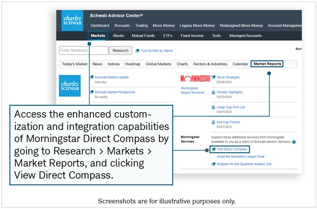The width and height of the screenshot is (317, 209).
Task: Open Large Cap Pick List report
Action: click(x=230, y=107)
